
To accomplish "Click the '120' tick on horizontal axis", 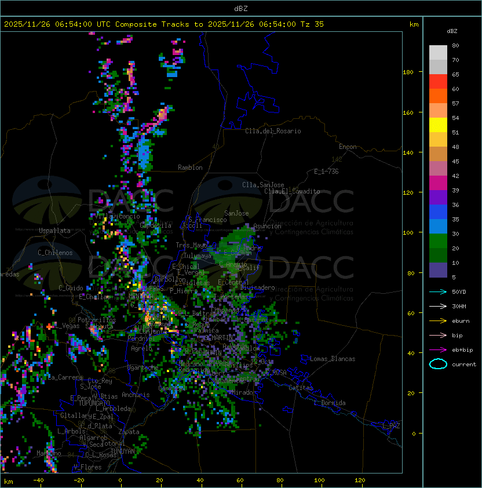I will [359, 480].
